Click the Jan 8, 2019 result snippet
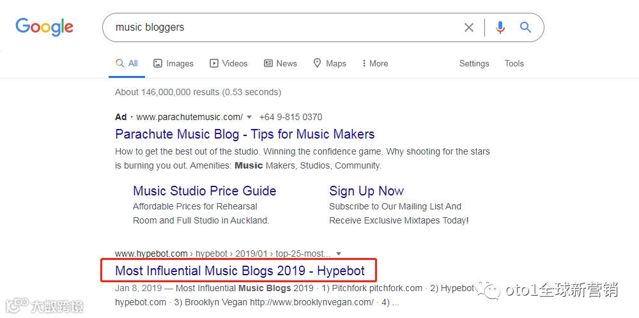The image size is (639, 318). (x=295, y=295)
